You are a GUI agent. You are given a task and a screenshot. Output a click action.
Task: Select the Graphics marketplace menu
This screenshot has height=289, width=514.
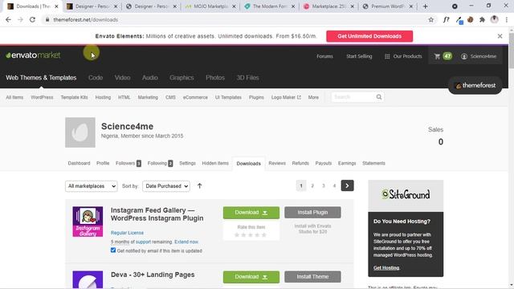[182, 78]
